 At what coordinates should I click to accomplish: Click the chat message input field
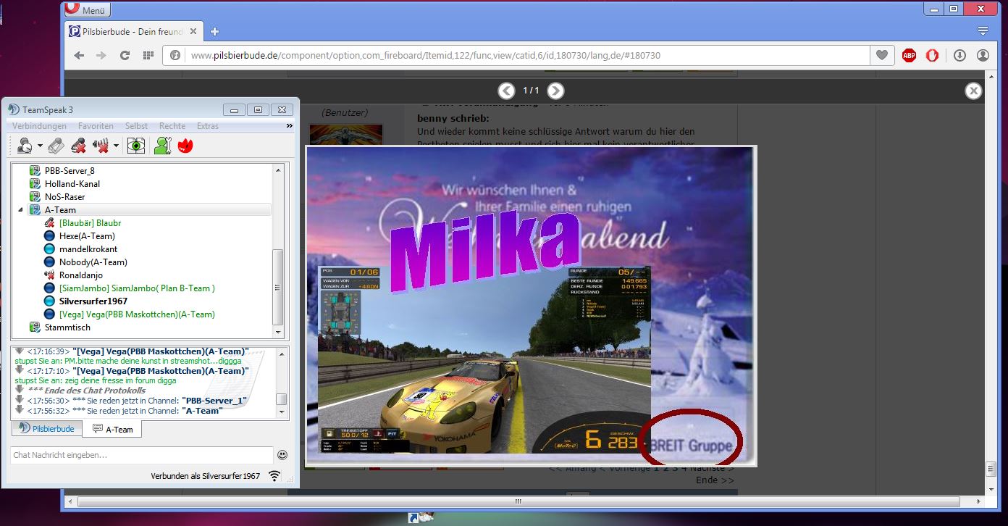pyautogui.click(x=142, y=455)
